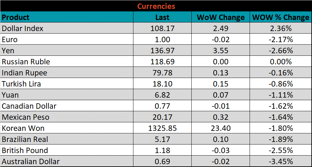Screen dimensions: 312x167
Task: Click the WOW % Change header
Action: (280, 17)
